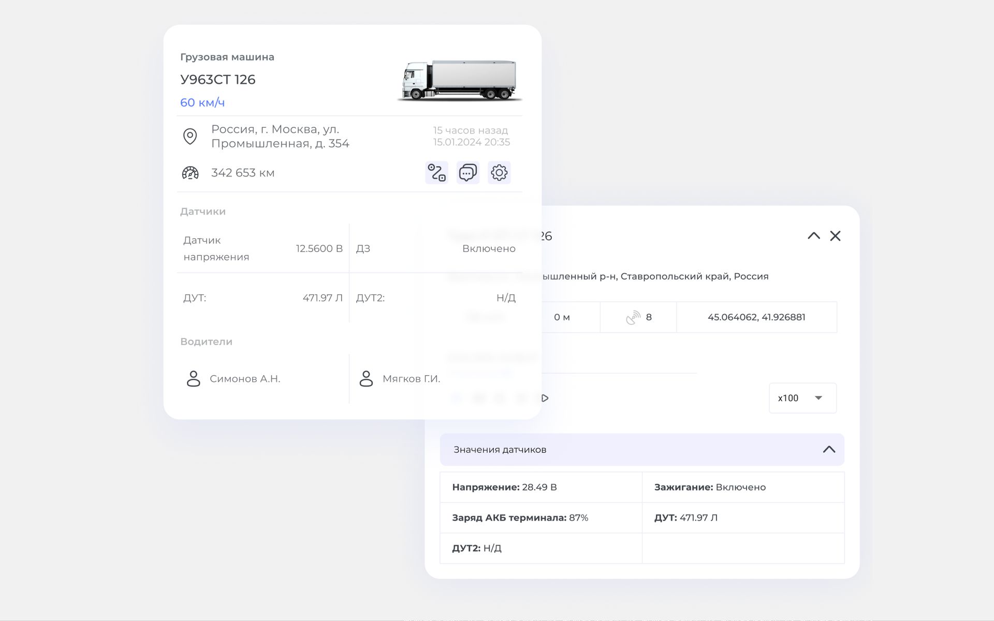Open vehicle settings gear icon
The height and width of the screenshot is (621, 994).
[x=499, y=173]
